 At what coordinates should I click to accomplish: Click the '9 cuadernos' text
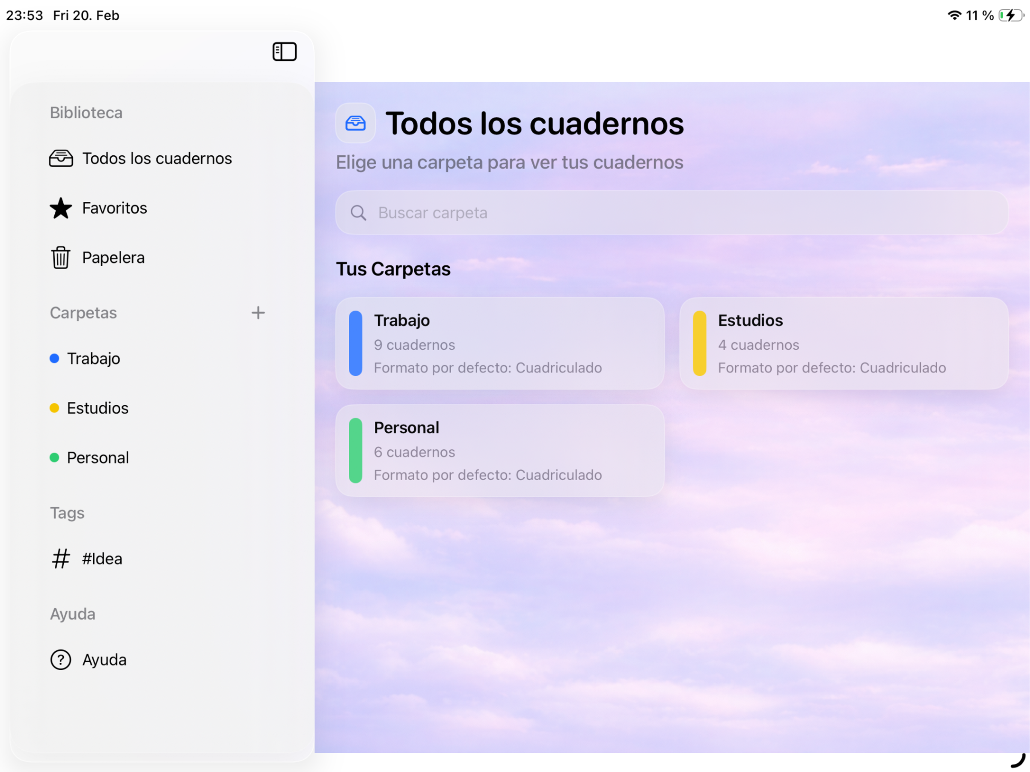[x=414, y=345]
